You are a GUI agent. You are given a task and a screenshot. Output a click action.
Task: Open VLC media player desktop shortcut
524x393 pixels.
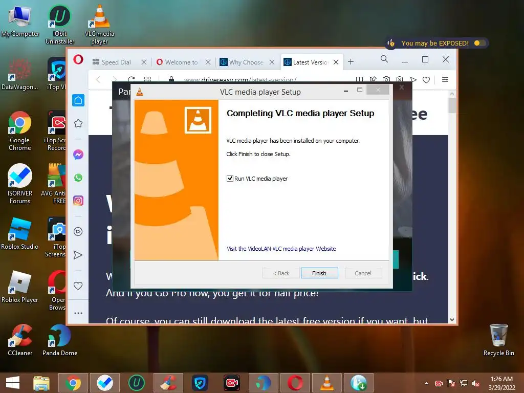coord(99,24)
